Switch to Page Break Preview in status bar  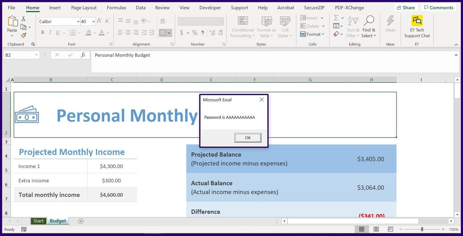point(390,229)
